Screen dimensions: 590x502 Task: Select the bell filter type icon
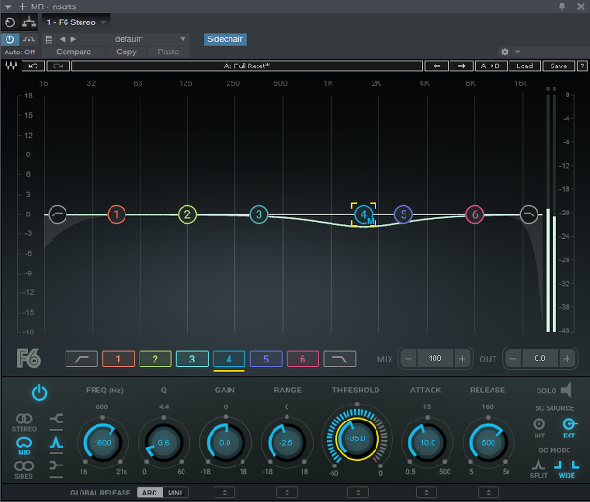tap(56, 443)
